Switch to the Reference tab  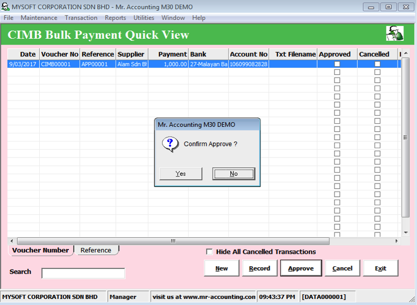click(96, 251)
